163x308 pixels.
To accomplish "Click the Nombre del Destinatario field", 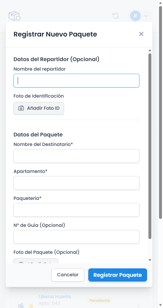I will pyautogui.click(x=76, y=156).
